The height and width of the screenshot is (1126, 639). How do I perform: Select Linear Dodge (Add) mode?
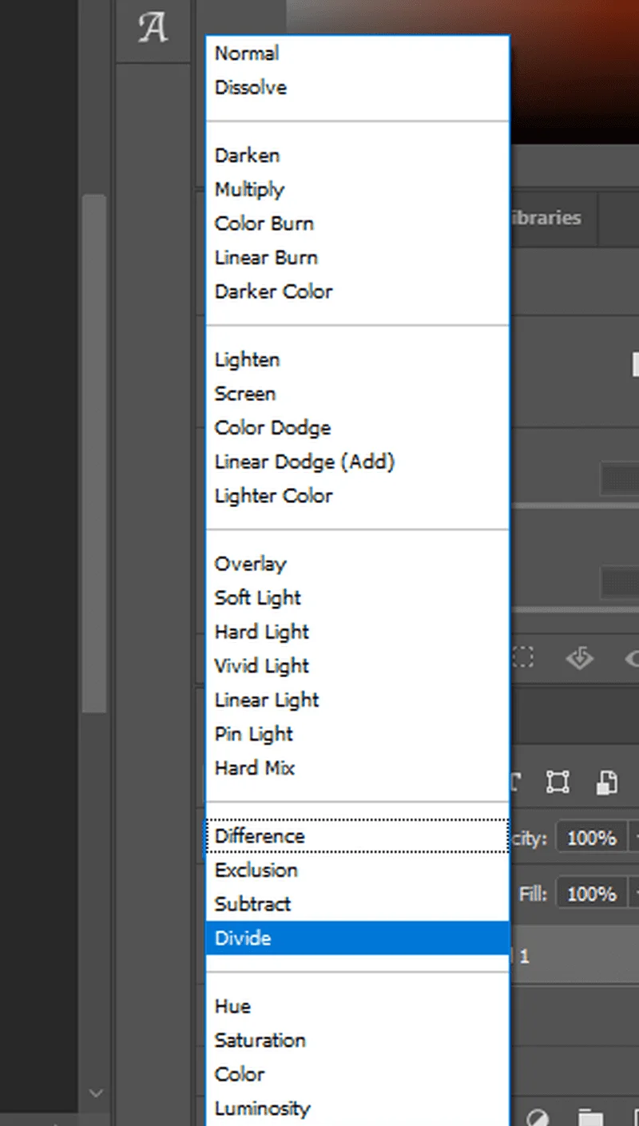(x=357, y=462)
